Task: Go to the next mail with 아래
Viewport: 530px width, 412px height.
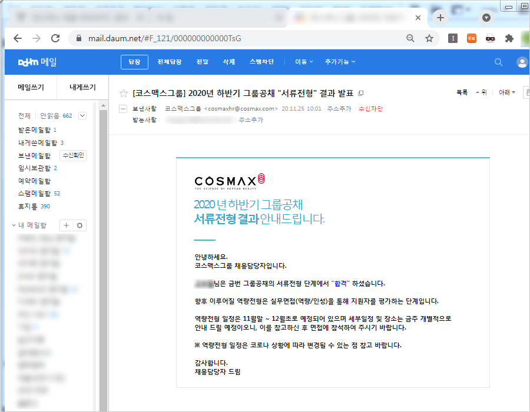Action: pos(506,92)
